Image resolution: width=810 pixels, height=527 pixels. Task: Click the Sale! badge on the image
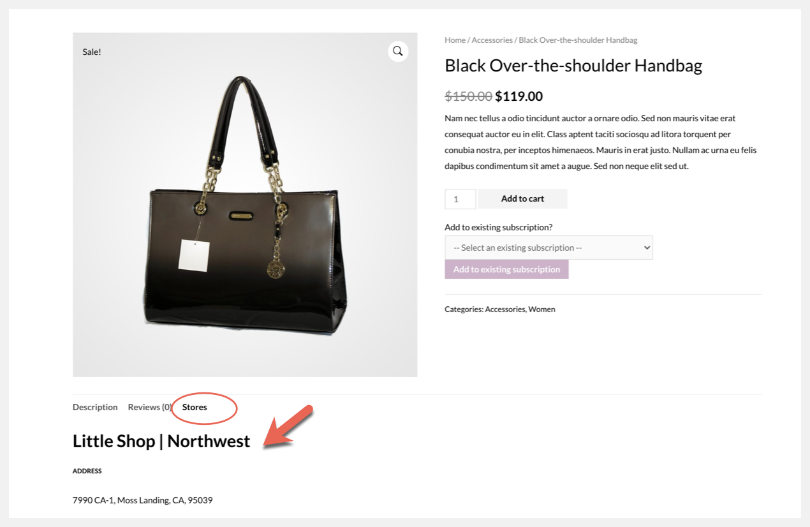[92, 52]
